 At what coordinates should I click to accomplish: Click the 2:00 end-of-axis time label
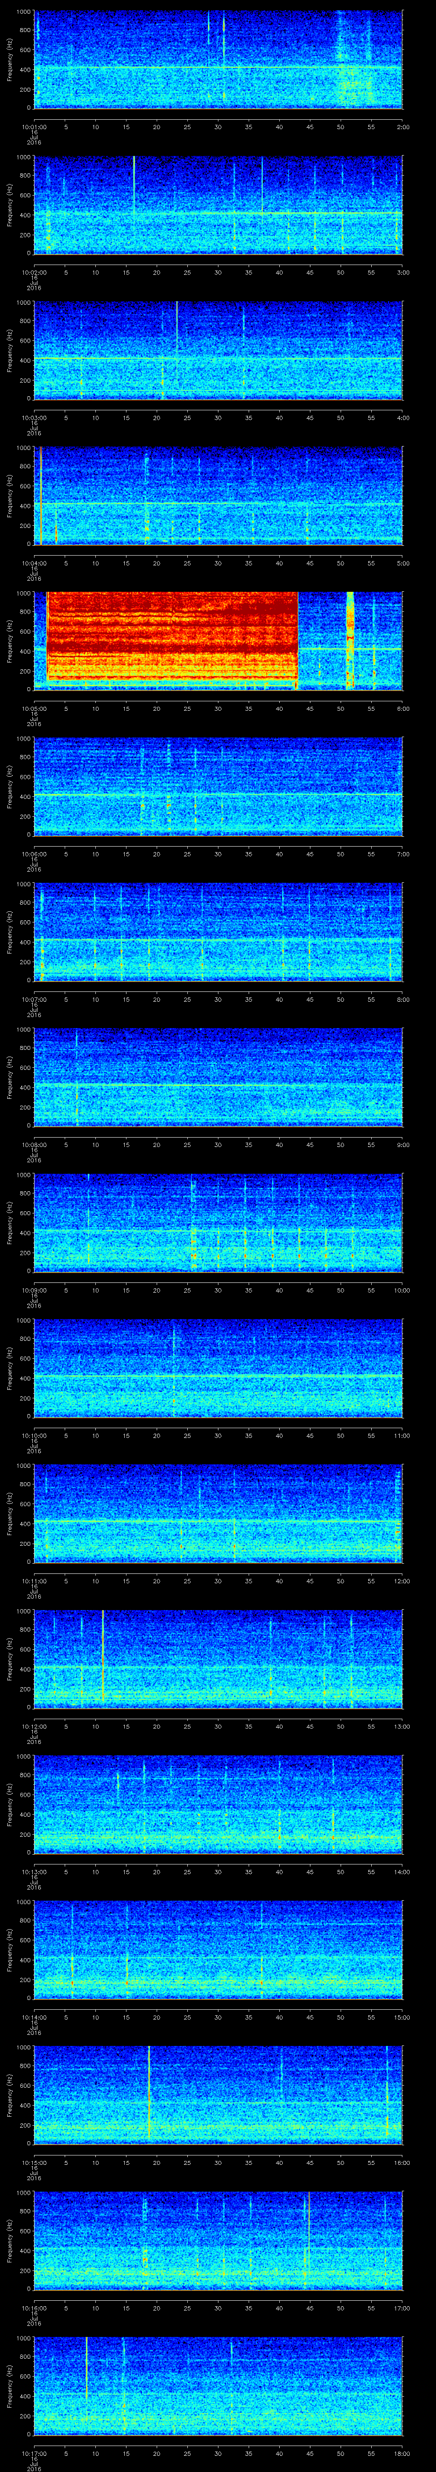(402, 126)
